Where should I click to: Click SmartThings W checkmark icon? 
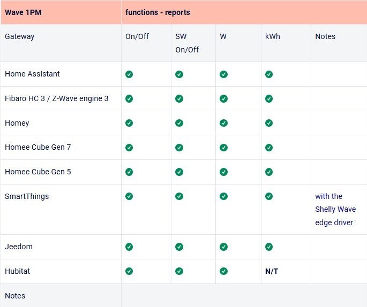[223, 196]
